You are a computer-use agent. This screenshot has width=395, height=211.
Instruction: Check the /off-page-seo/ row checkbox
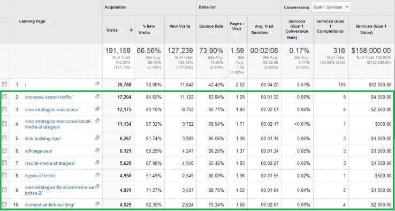(x=4, y=150)
